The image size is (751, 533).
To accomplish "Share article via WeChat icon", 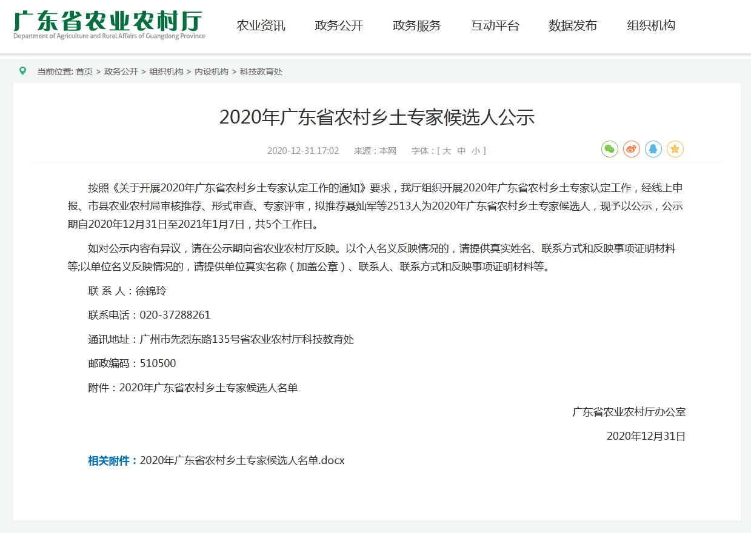I will point(609,149).
